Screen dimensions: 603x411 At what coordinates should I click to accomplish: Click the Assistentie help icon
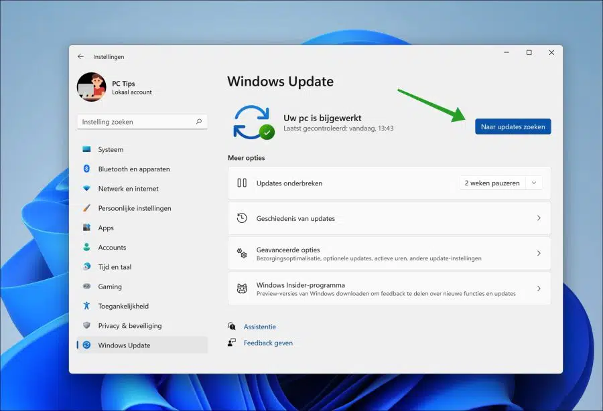pos(232,326)
